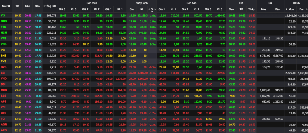The width and height of the screenshot is (308, 133).
Task: Open APG stock symbol
Action: point(4,130)
